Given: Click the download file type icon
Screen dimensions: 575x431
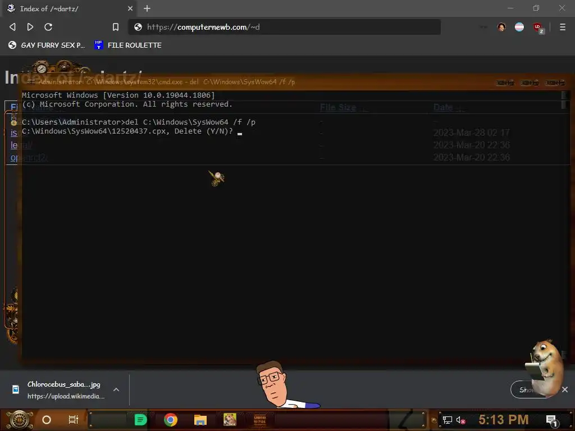Looking at the screenshot, I should click(15, 389).
